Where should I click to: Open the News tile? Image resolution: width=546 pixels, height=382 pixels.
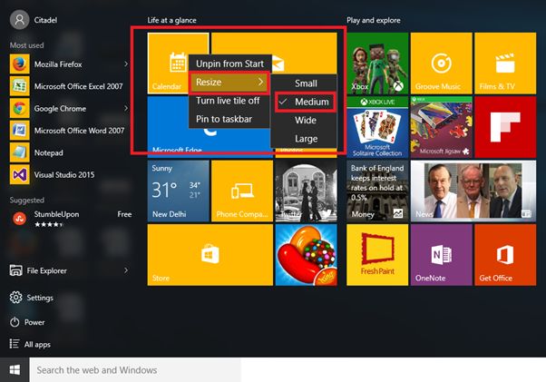click(x=473, y=191)
